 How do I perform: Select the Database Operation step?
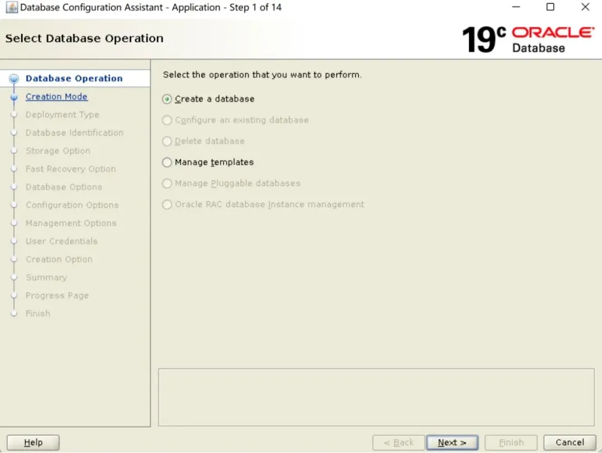[x=74, y=79]
